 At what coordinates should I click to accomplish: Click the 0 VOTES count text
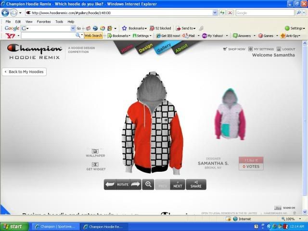pyautogui.click(x=251, y=167)
